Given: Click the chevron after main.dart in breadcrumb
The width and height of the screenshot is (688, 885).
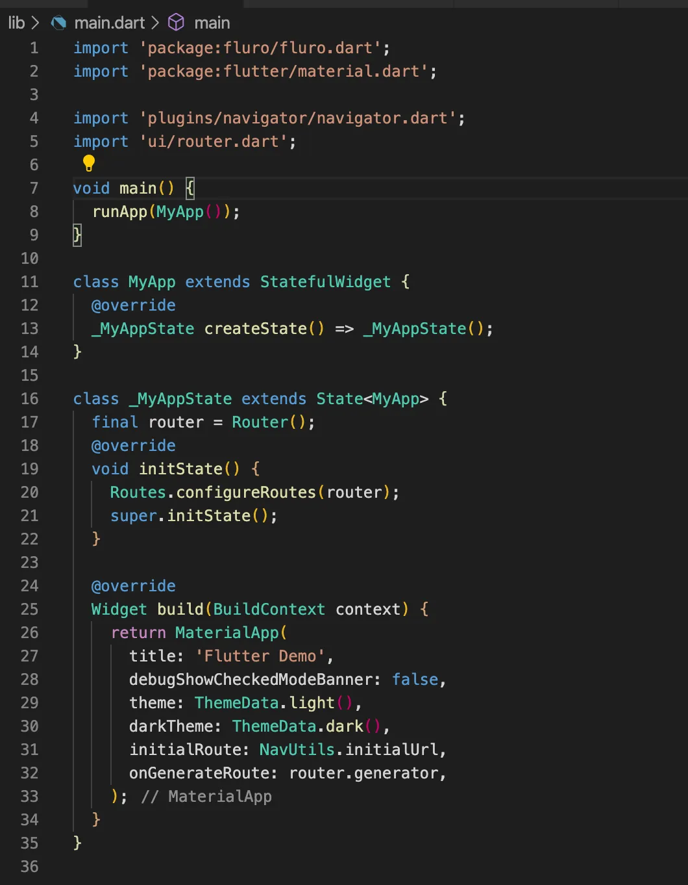Looking at the screenshot, I should coord(155,23).
